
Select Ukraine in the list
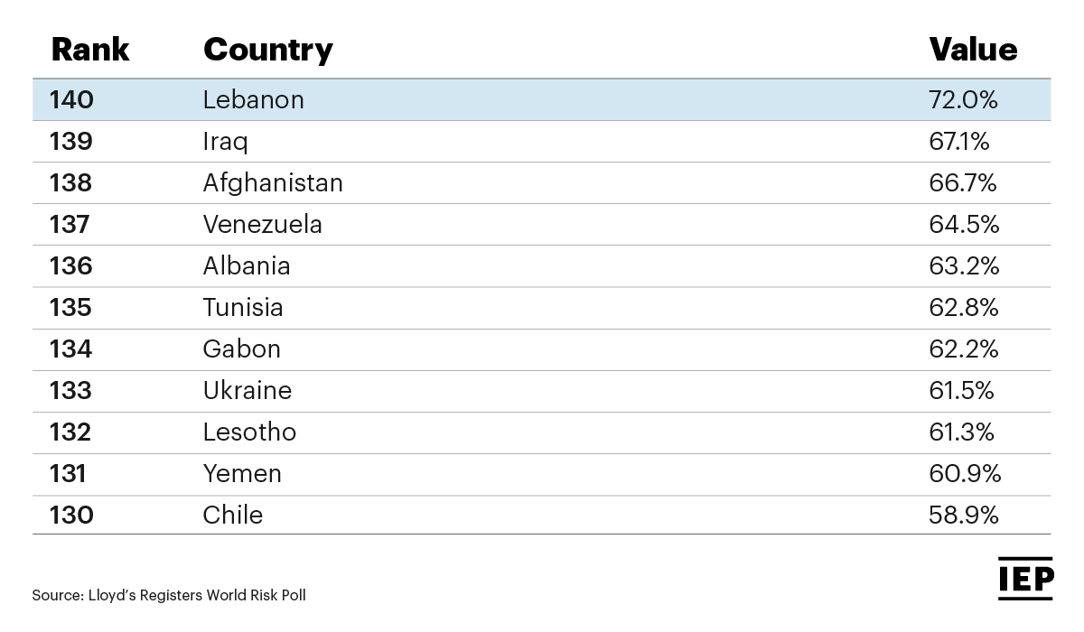tap(247, 390)
